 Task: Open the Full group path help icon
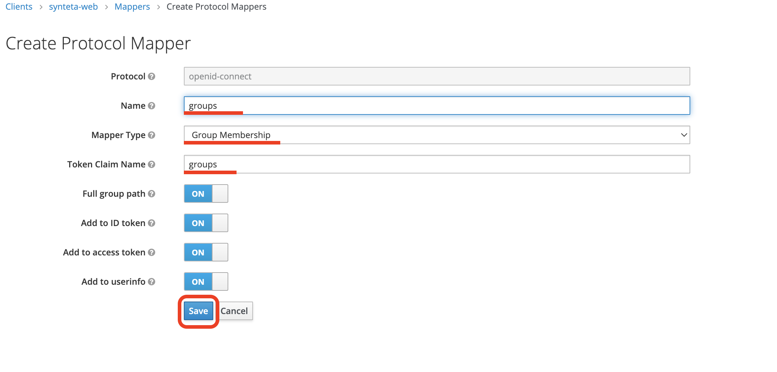coord(152,194)
